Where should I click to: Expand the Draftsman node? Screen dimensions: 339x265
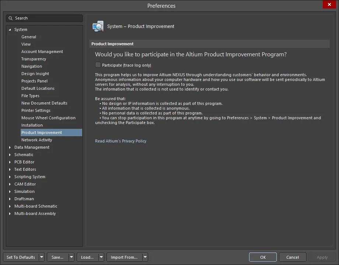[x=10, y=199]
